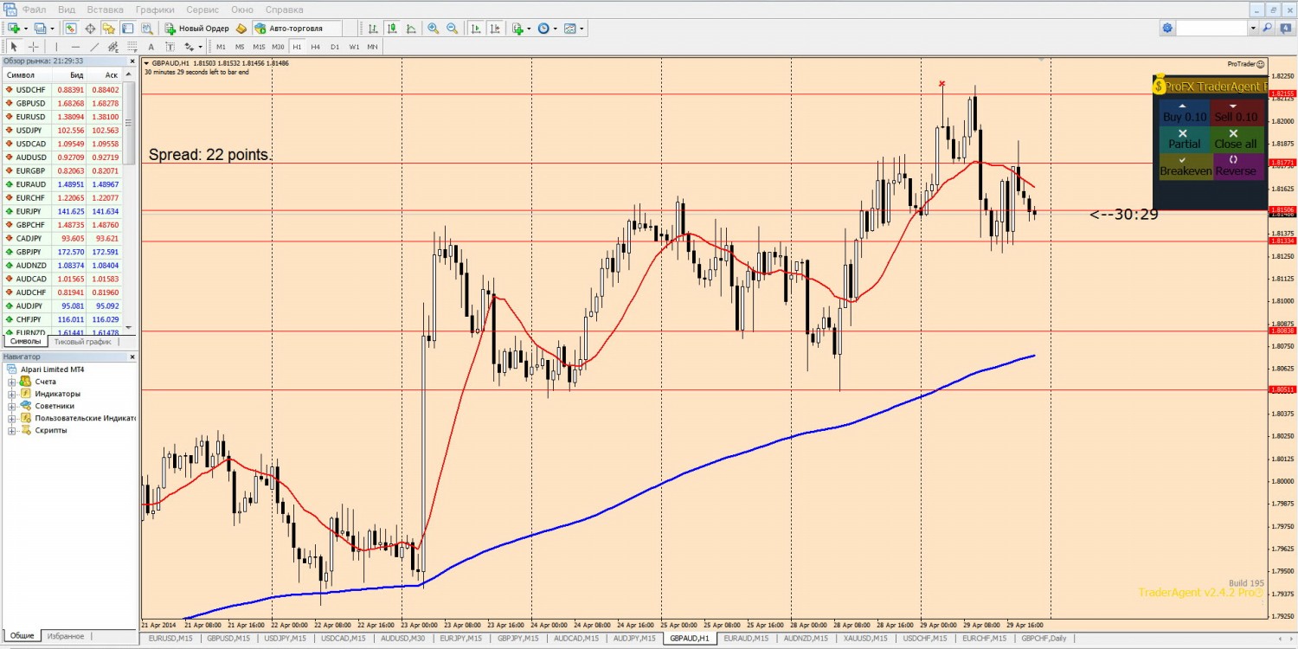Click the search magnifier icon
Viewport: 1298px width, 649px height.
click(x=1268, y=29)
